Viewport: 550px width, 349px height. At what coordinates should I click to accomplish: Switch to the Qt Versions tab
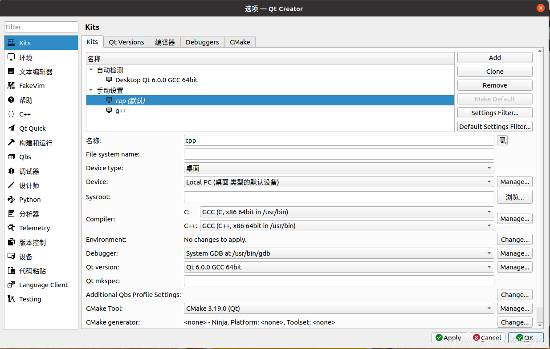pos(126,42)
